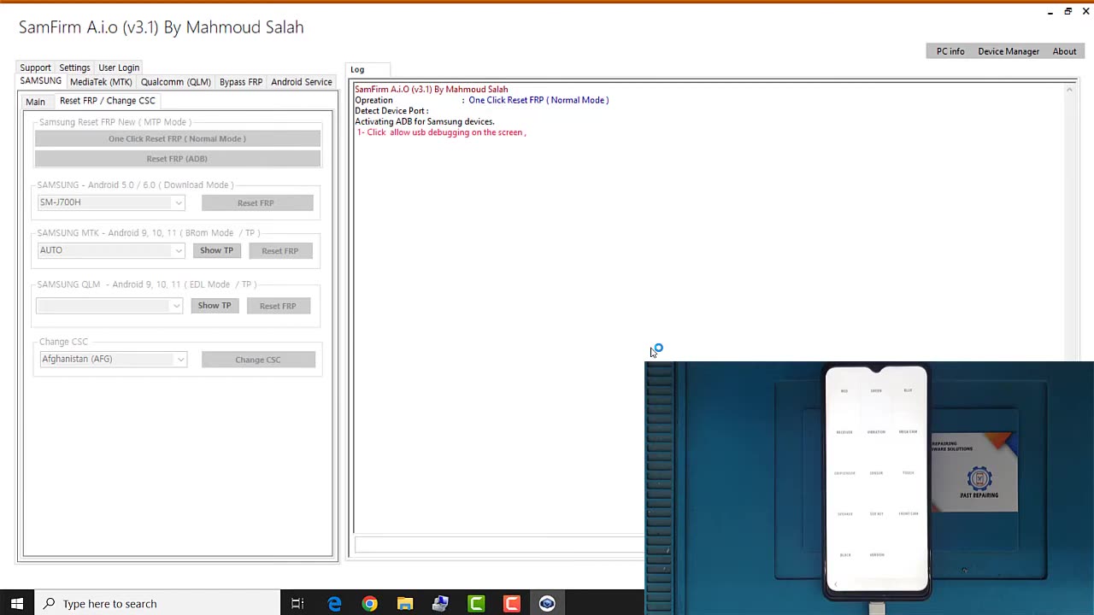Switch to the Qualcomm (QLM) tab
Viewport: 1094px width, 615px height.
click(175, 82)
